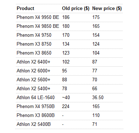This screenshot has height=133, width=139.
Task: Click the Athlon X2 6400+ product name
Action: point(33,62)
